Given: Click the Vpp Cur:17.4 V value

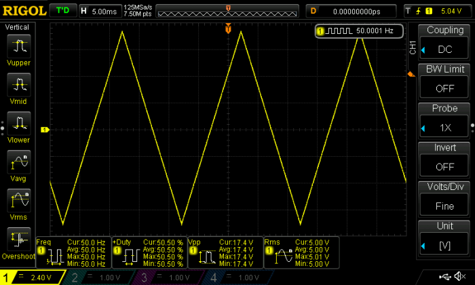Looking at the screenshot, I should coord(236,243).
